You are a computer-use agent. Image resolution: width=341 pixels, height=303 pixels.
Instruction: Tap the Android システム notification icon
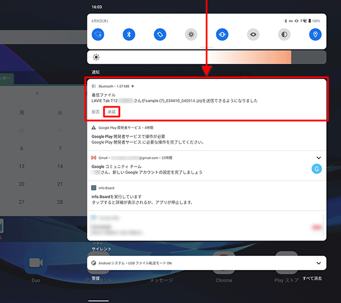pyautogui.click(x=94, y=263)
